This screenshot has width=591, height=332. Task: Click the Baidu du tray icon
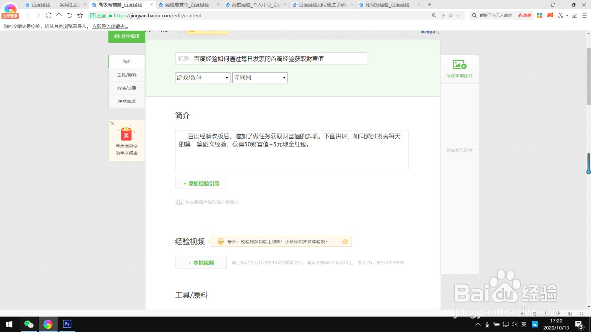pyautogui.click(x=535, y=325)
